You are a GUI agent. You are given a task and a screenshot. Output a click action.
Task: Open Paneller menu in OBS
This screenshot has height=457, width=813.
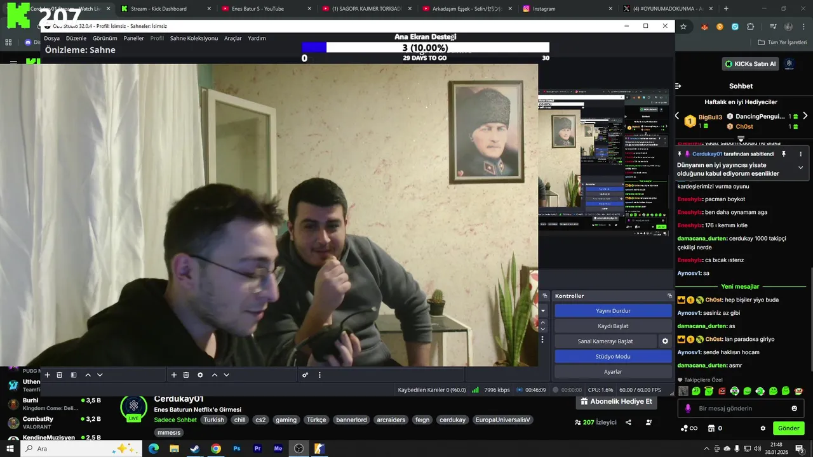(133, 38)
